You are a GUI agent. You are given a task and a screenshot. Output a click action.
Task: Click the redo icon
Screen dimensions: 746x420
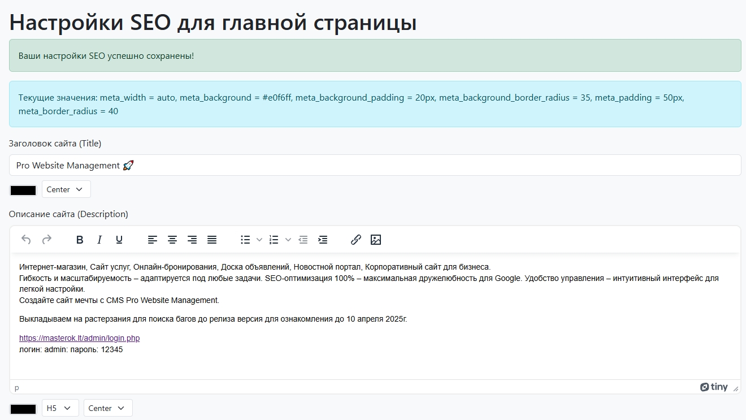47,240
